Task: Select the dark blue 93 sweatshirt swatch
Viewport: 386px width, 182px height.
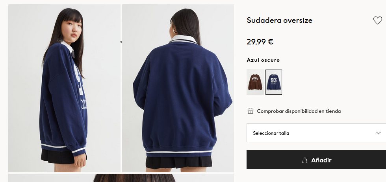Action: 274,82
